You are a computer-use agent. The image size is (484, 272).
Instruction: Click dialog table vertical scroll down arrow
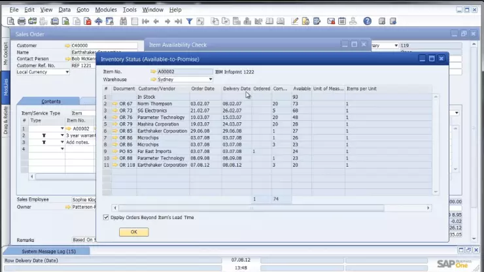[436, 192]
